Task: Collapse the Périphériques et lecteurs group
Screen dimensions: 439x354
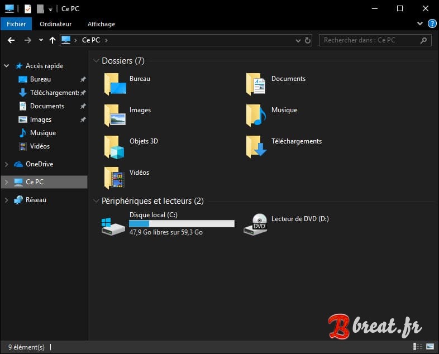Action: (x=96, y=200)
